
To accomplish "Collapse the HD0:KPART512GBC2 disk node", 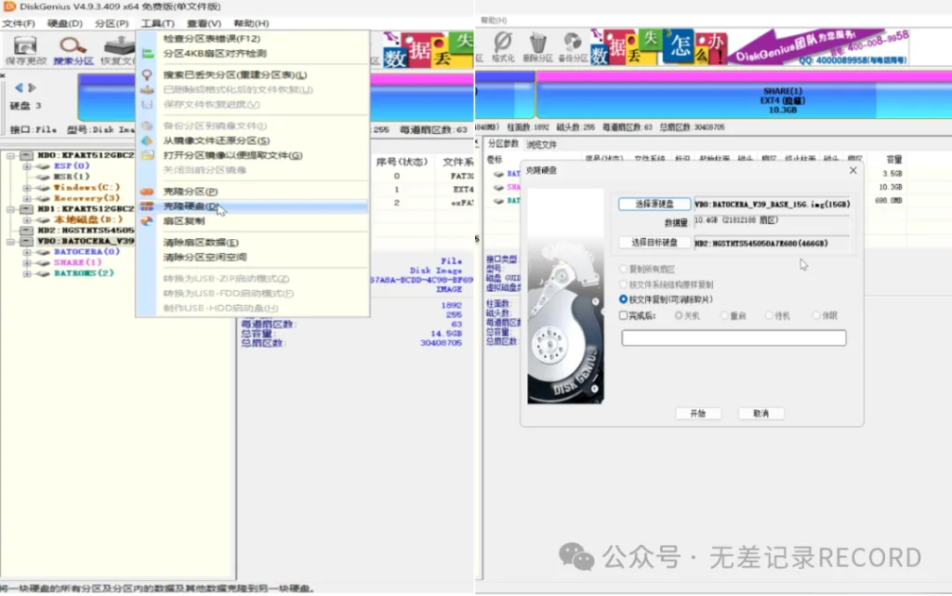I will coord(10,155).
